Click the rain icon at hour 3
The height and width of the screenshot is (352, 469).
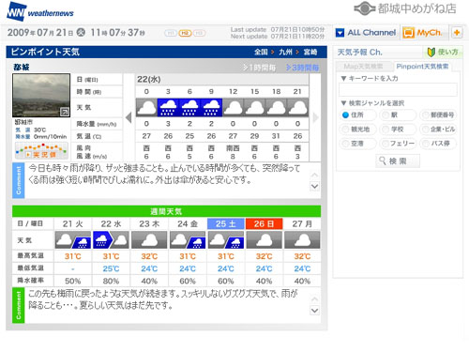(x=168, y=107)
